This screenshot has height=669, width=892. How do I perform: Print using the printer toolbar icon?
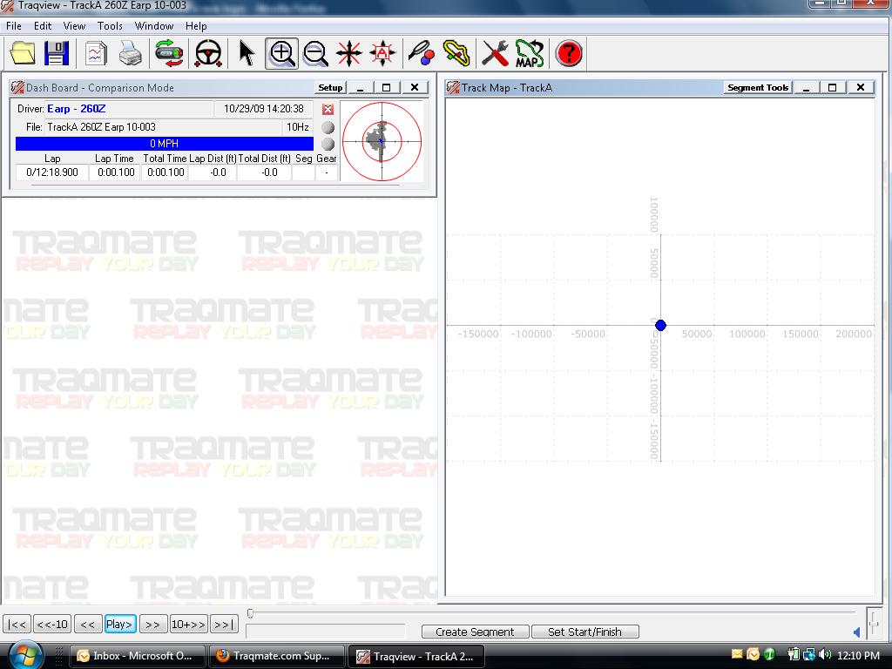[x=131, y=53]
